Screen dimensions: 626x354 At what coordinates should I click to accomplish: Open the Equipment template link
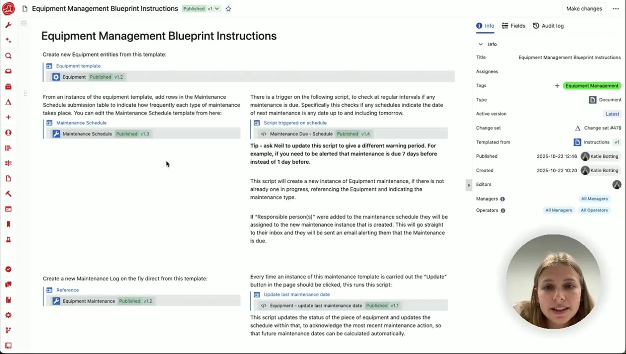[x=78, y=66]
